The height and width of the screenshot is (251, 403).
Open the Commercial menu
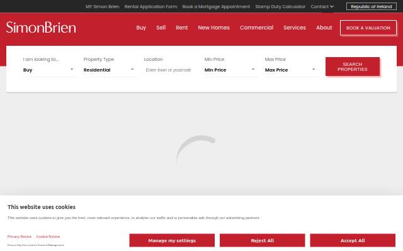(x=256, y=28)
